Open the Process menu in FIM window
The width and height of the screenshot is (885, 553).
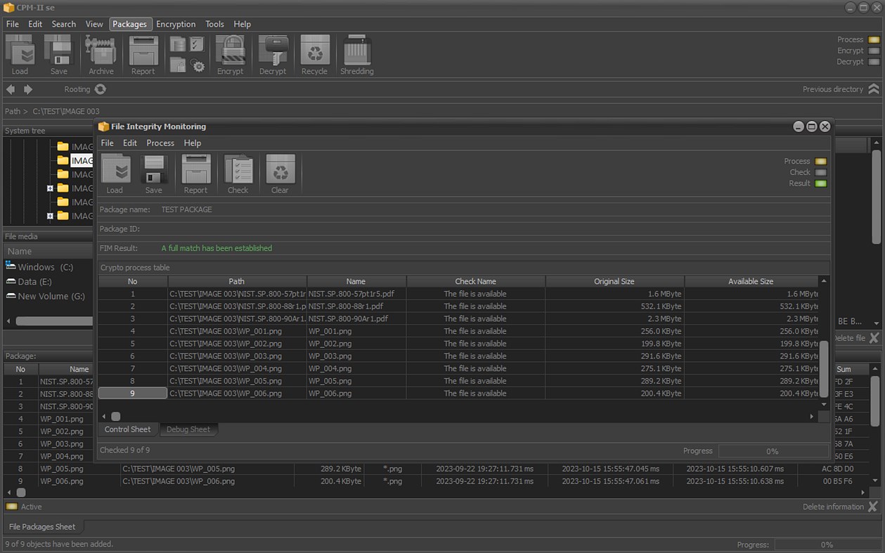coord(160,143)
